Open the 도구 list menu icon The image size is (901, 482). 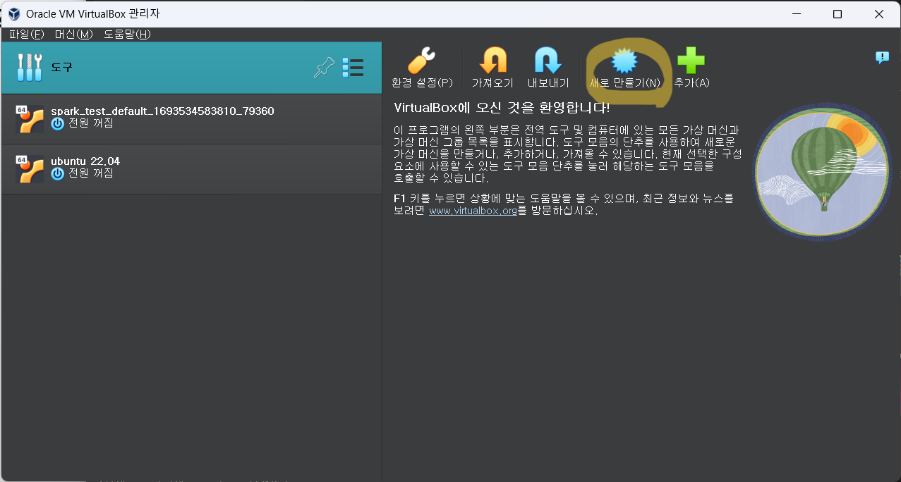click(x=353, y=68)
